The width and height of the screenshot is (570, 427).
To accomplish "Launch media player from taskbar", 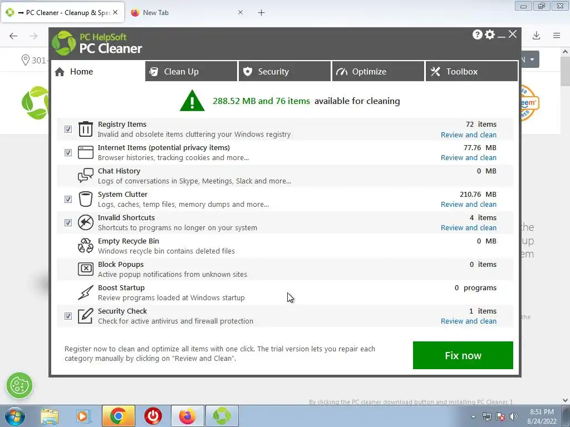I will click(83, 416).
